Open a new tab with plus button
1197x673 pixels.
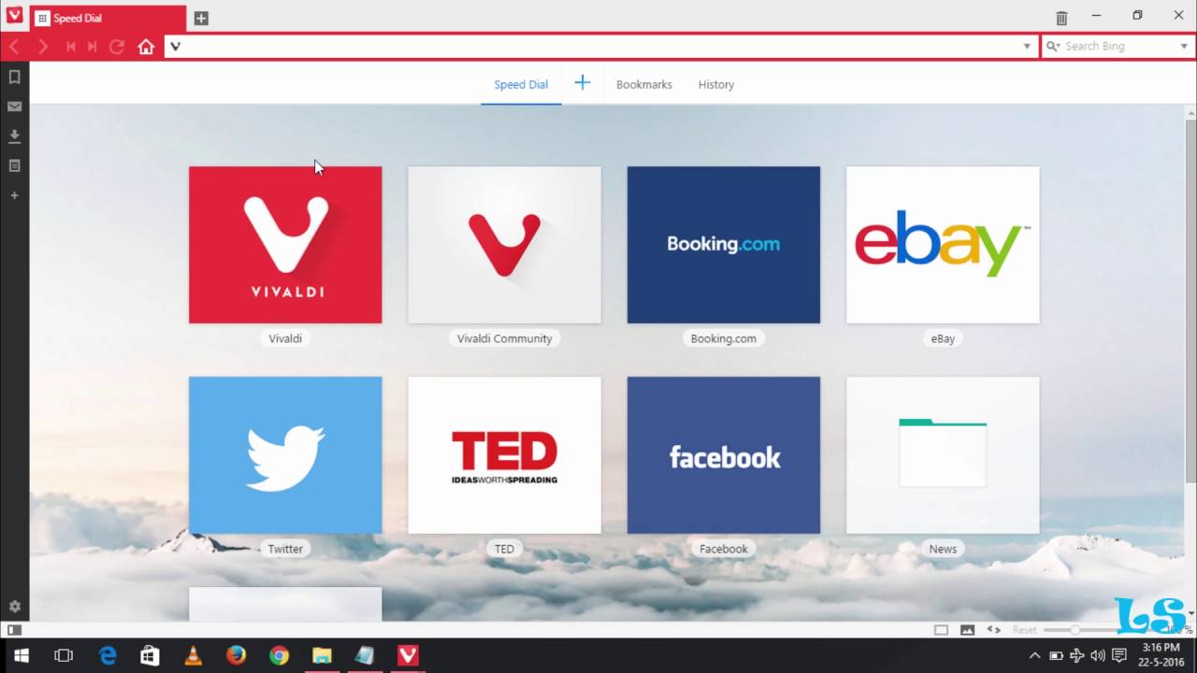(201, 18)
